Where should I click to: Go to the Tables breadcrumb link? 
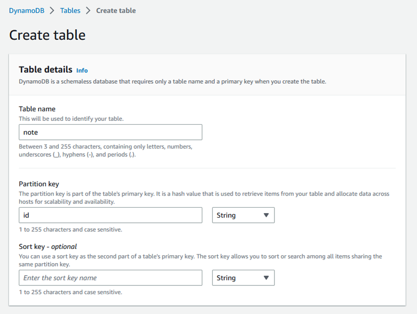[70, 11]
